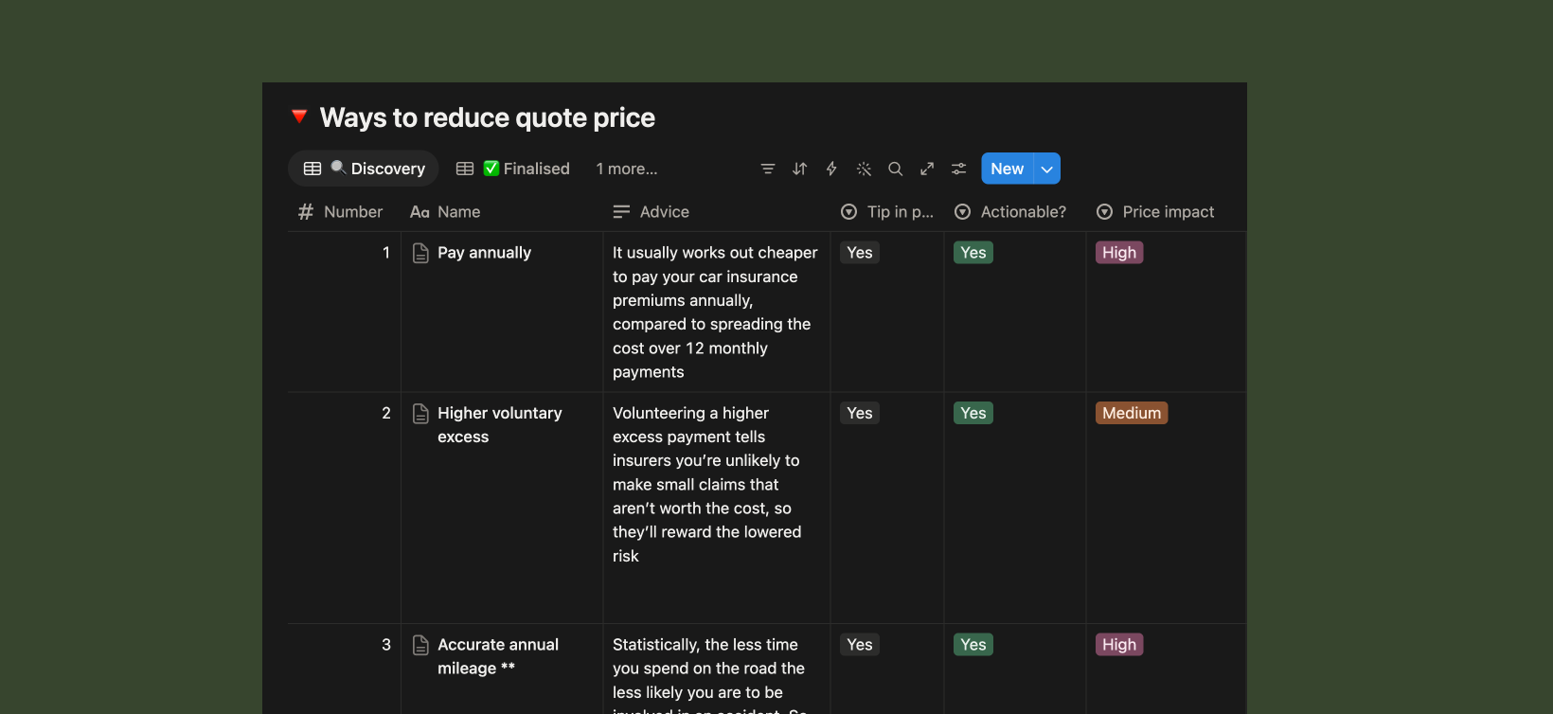
Task: Open the Discovery view tab
Action: tap(364, 169)
